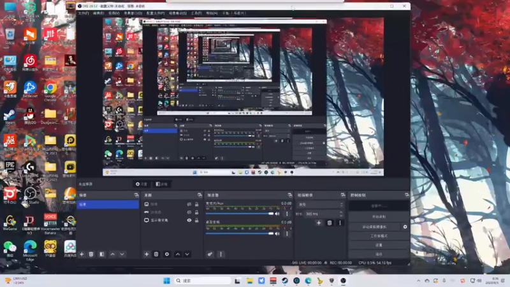
Task: Remove selected source with trash icon
Action: (x=156, y=254)
